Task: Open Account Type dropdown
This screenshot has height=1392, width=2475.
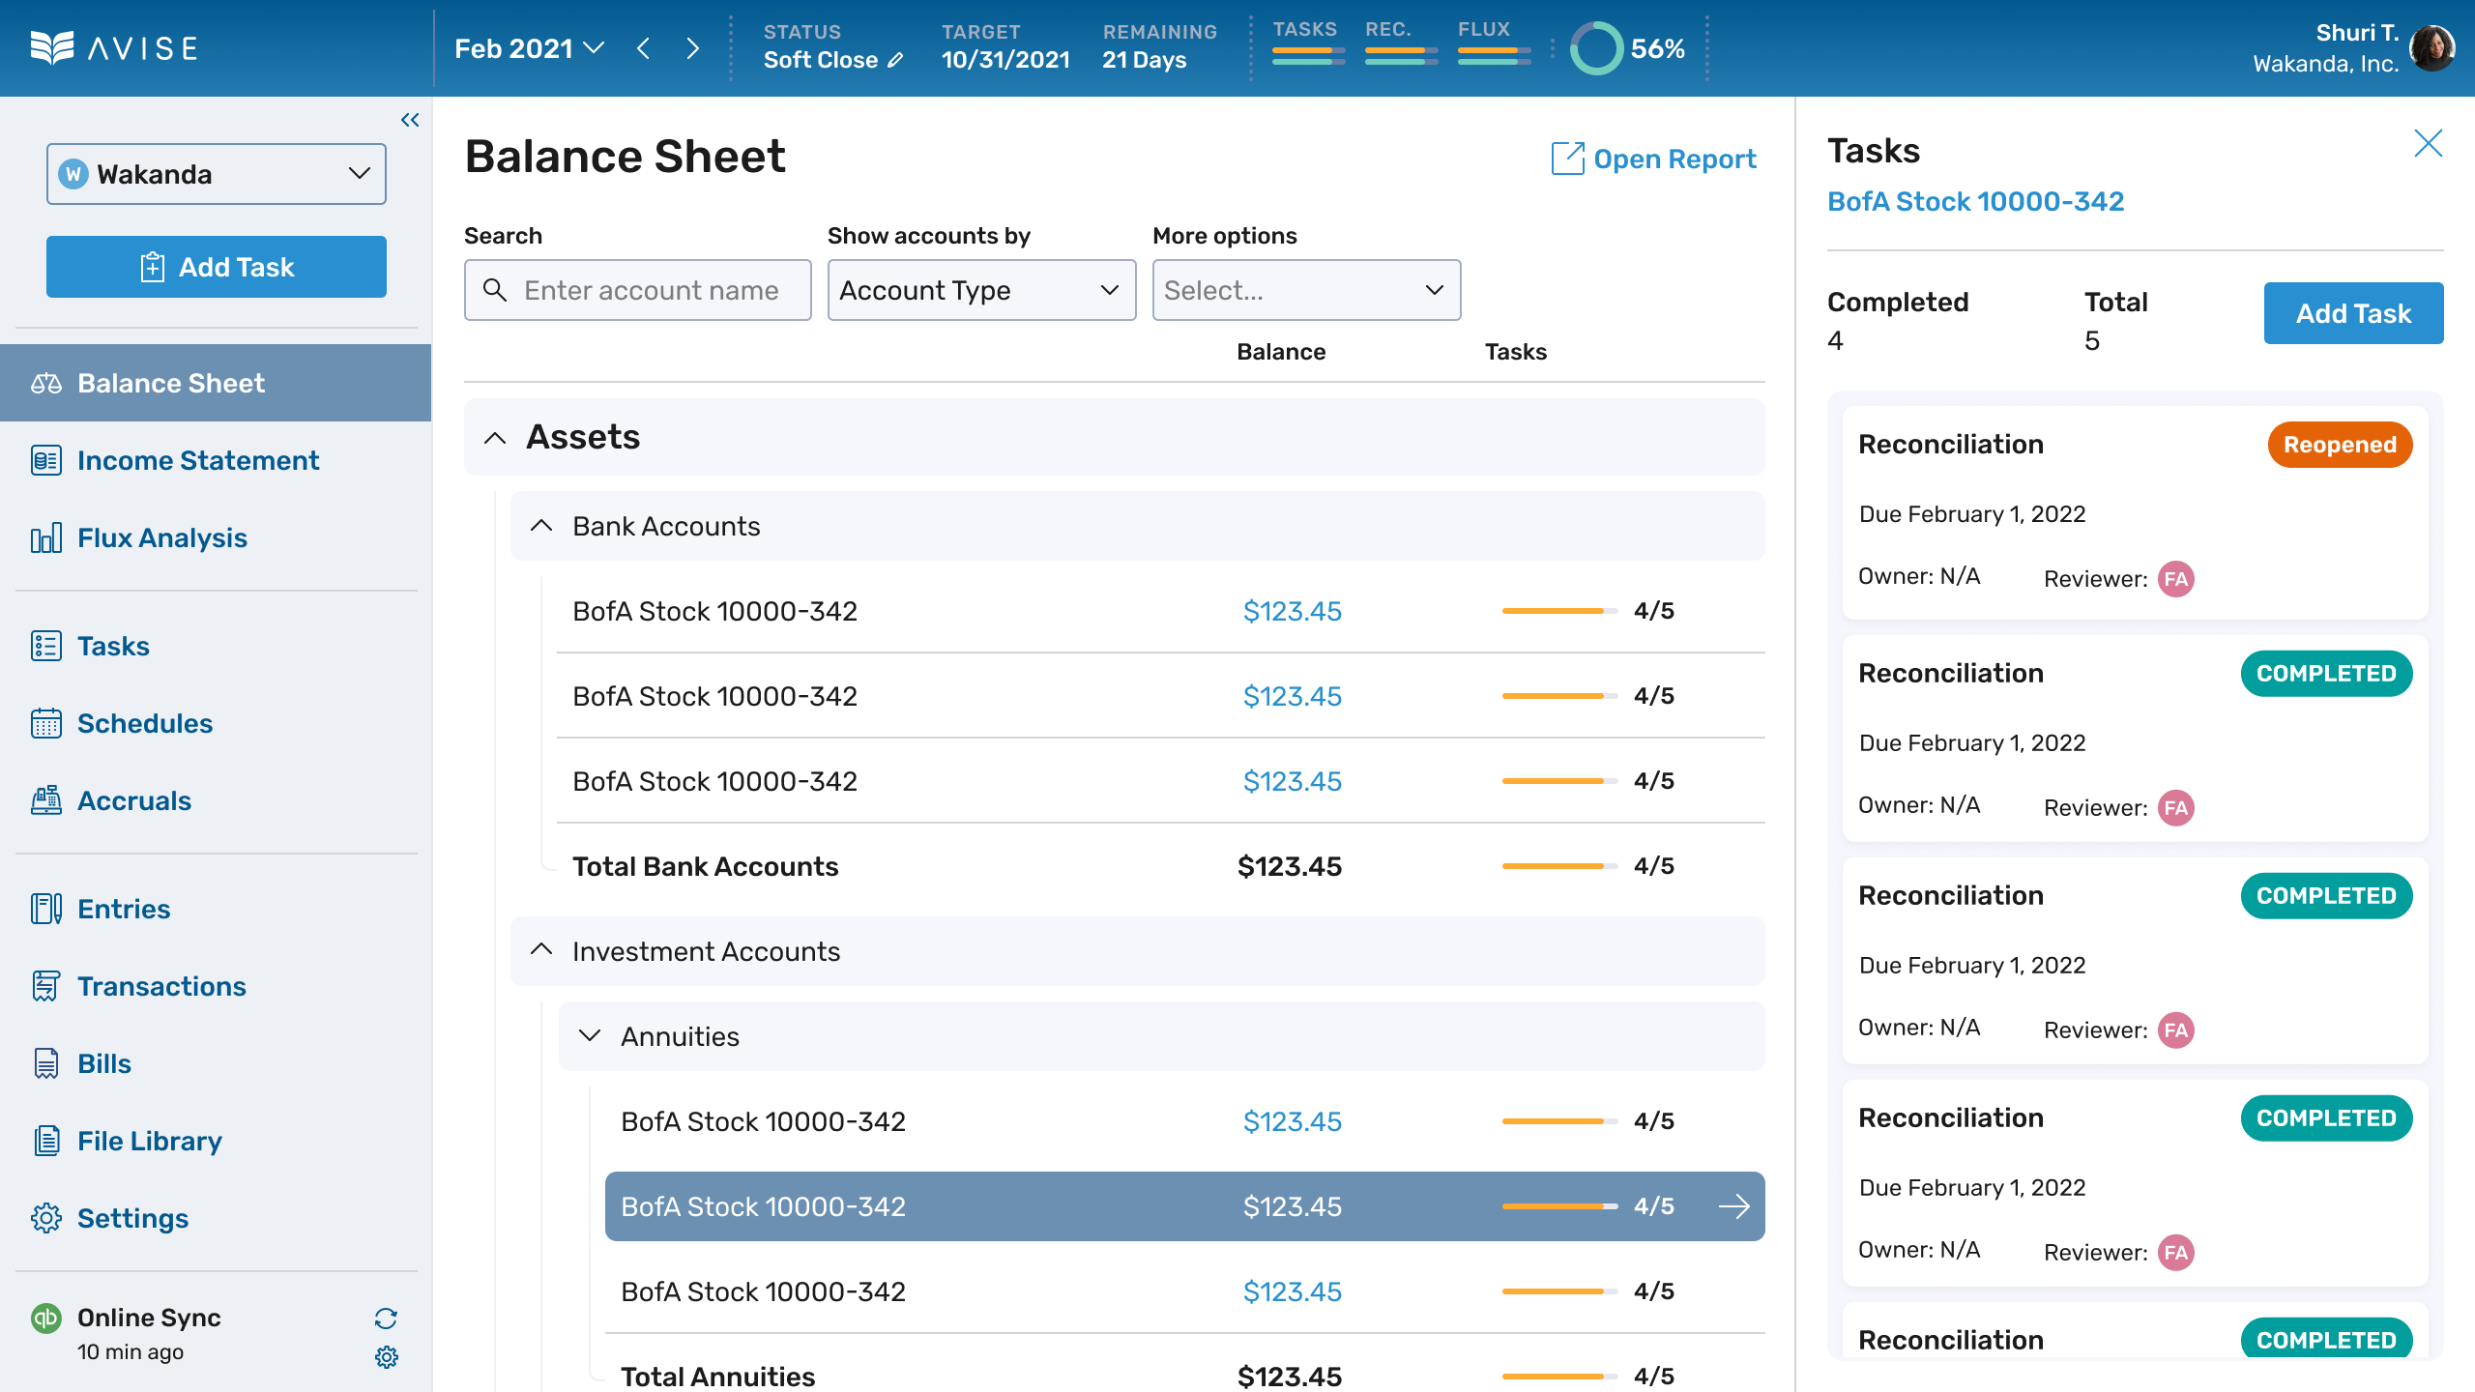Action: (981, 290)
